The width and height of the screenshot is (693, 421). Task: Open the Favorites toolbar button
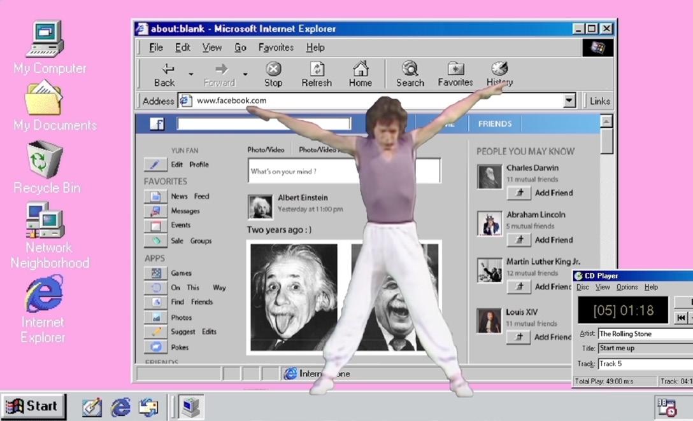455,75
